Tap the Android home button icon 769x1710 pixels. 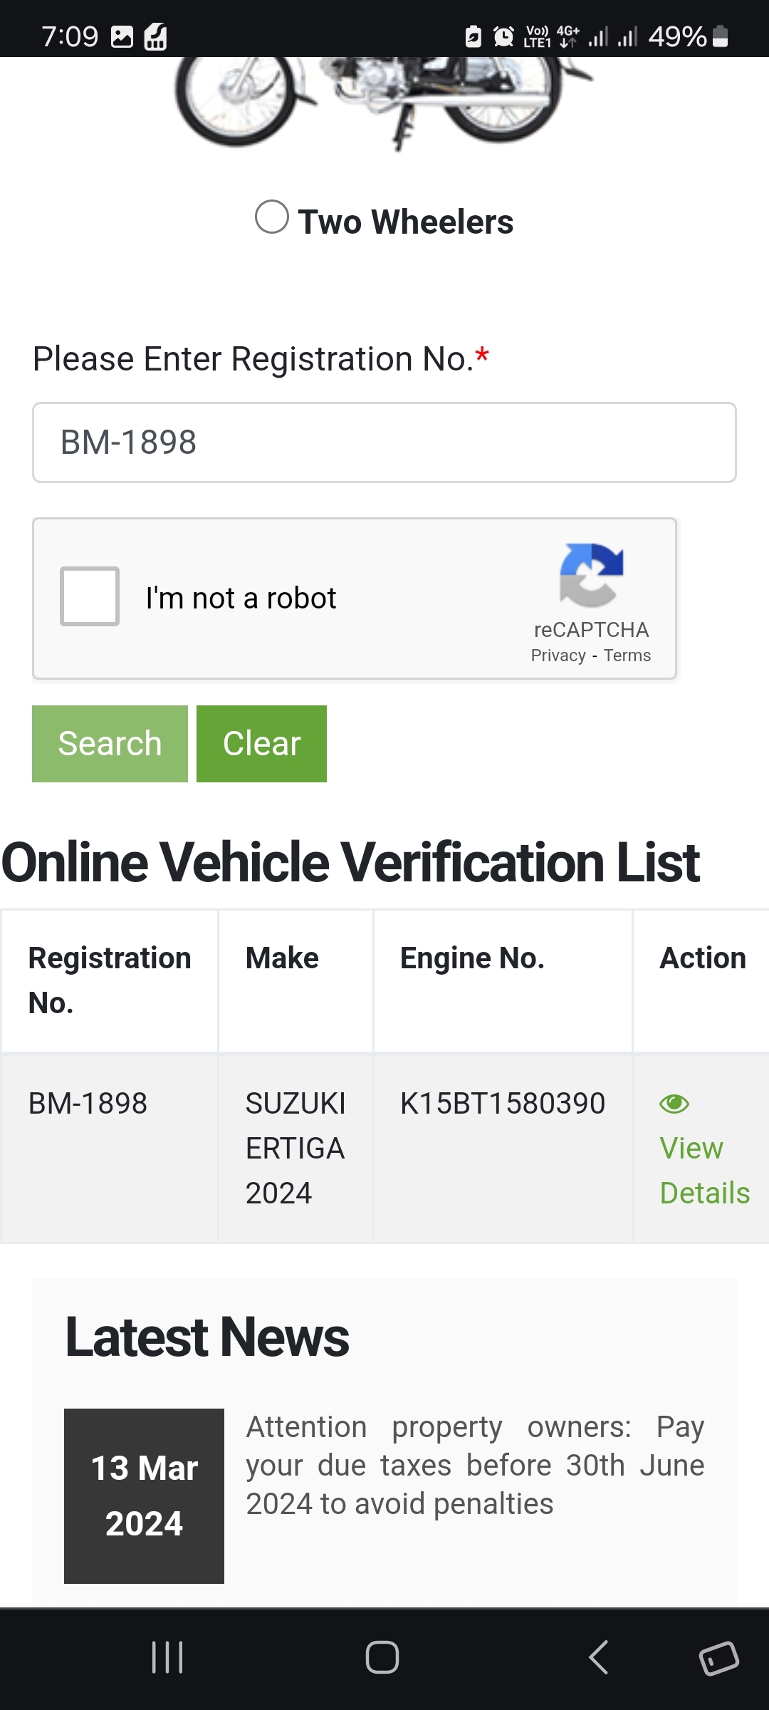tap(382, 1657)
